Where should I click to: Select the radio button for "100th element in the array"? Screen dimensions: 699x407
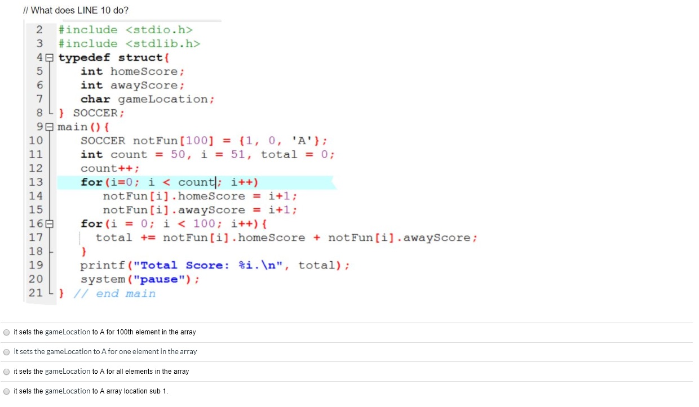(6, 332)
